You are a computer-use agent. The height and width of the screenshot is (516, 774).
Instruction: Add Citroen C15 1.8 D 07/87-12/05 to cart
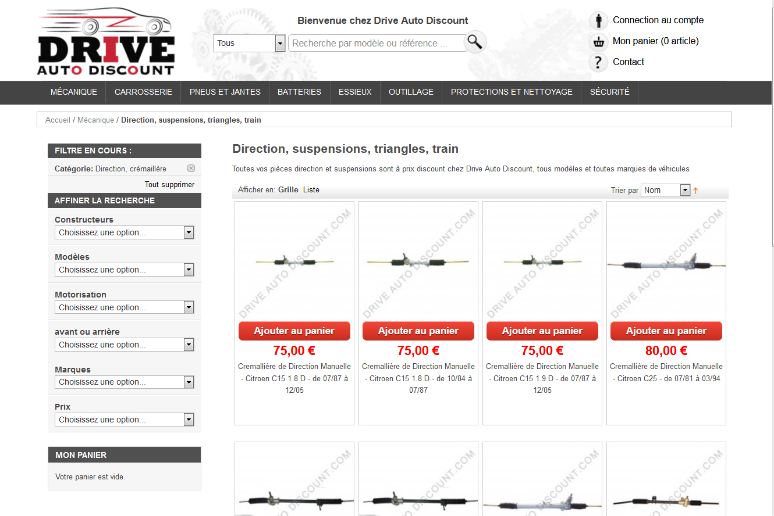(x=294, y=331)
